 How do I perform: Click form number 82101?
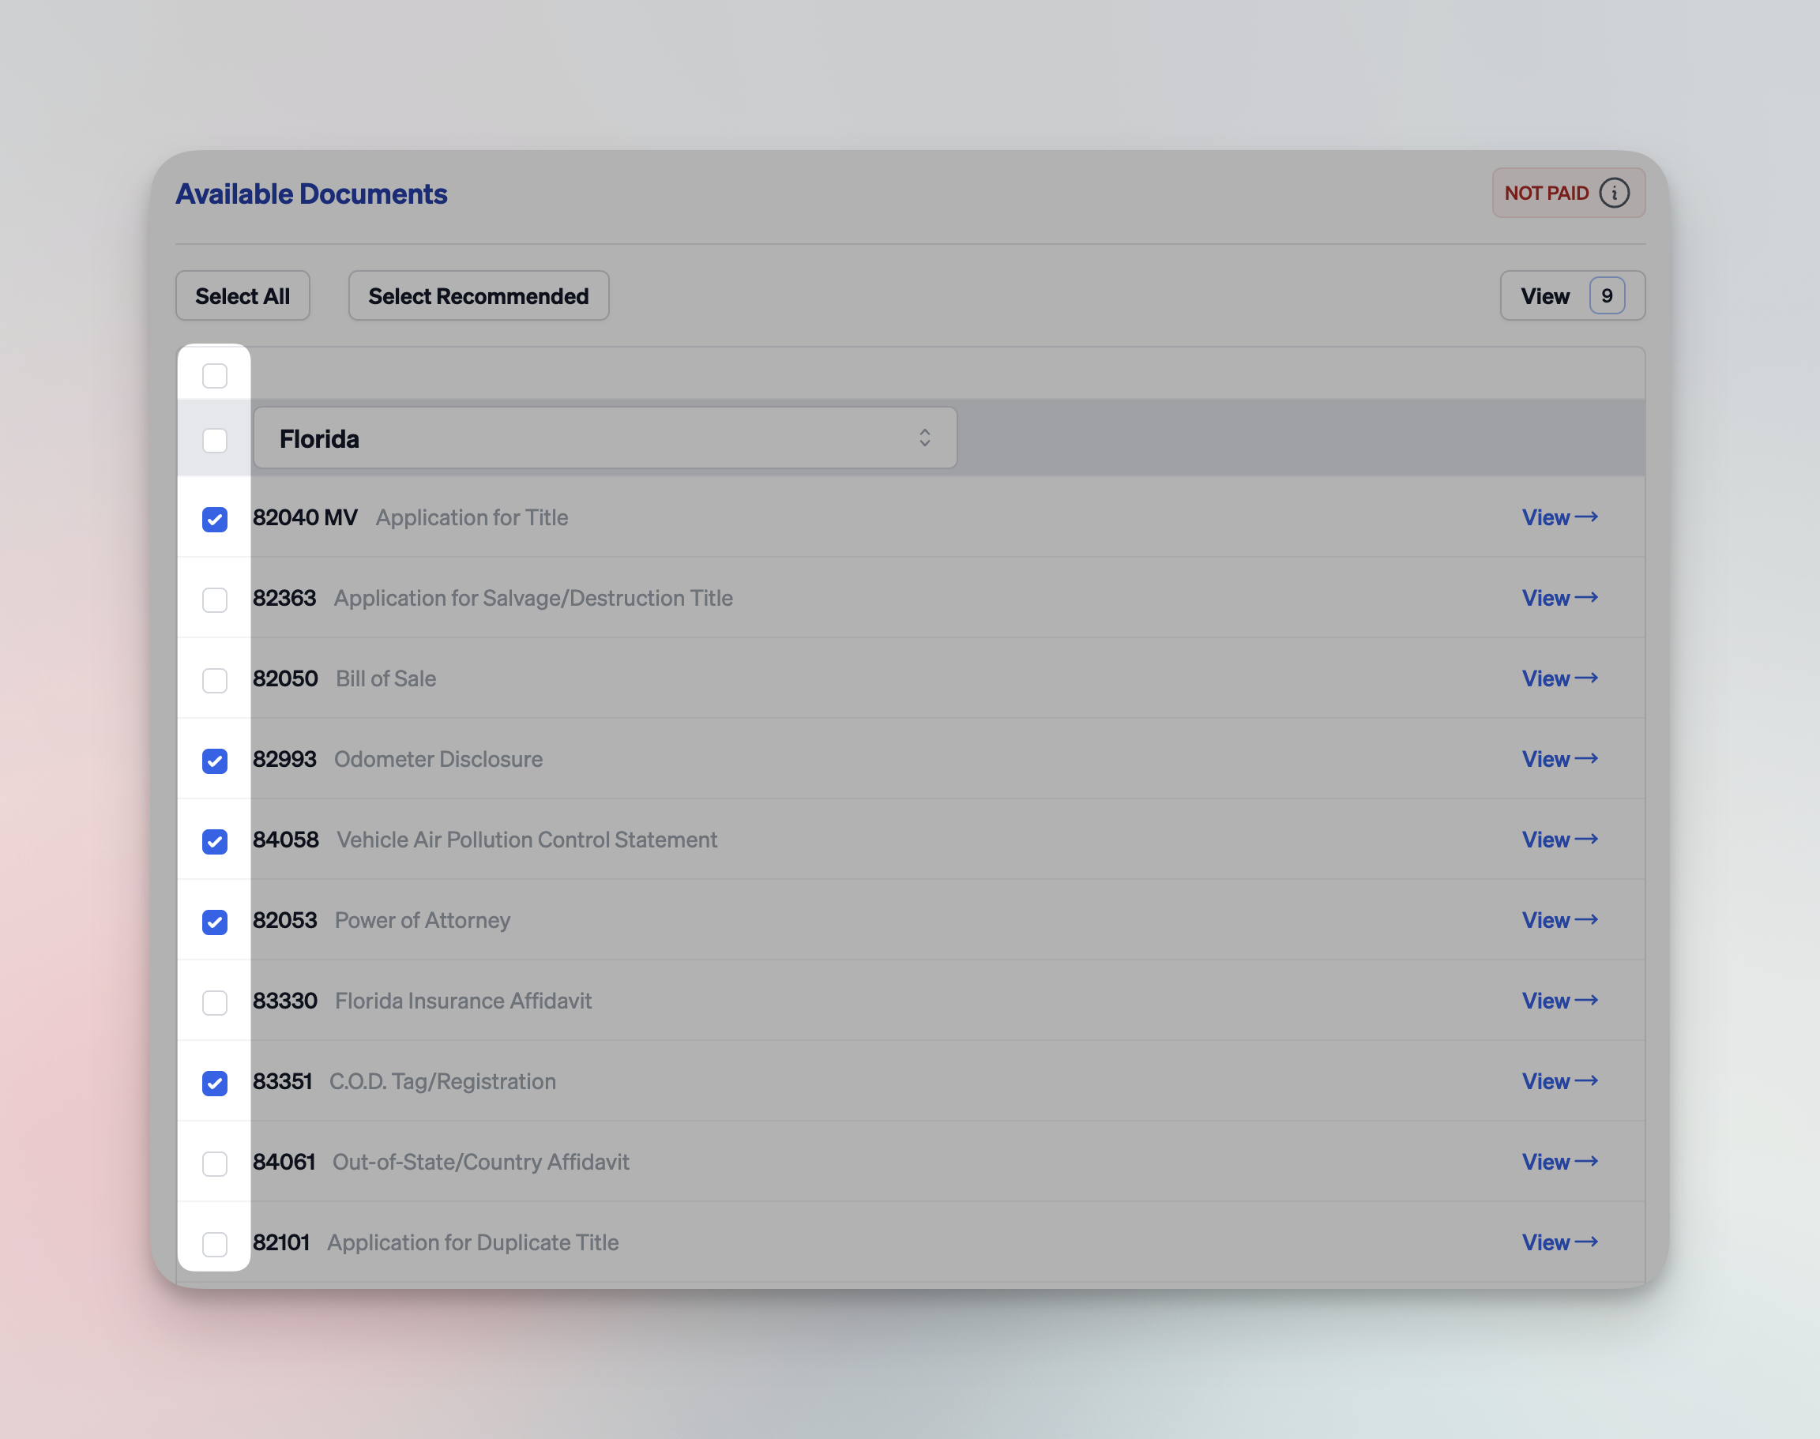point(281,1242)
